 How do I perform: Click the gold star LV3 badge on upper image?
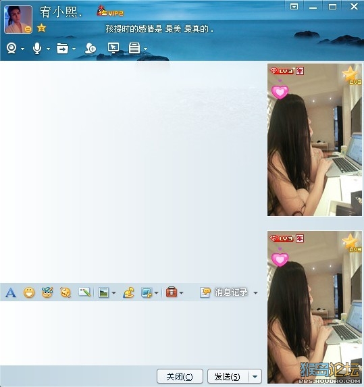click(x=352, y=75)
